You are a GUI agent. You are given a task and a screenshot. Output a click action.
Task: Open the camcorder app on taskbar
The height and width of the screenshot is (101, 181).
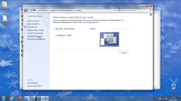36,98
